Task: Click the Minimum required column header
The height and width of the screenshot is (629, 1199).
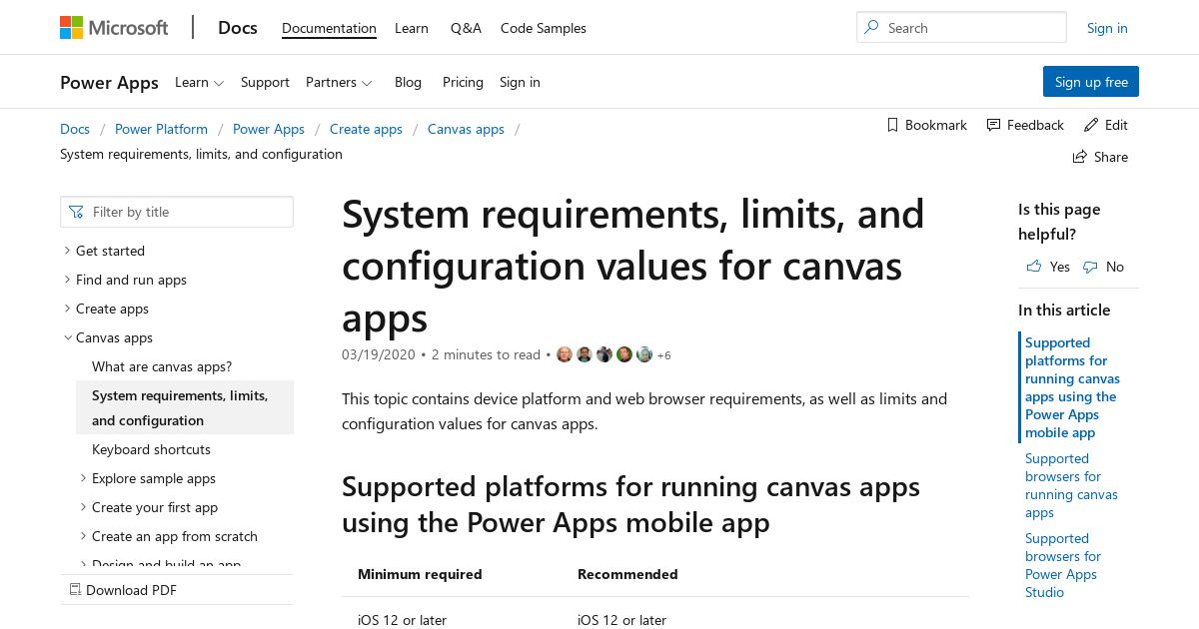Action: [420, 574]
